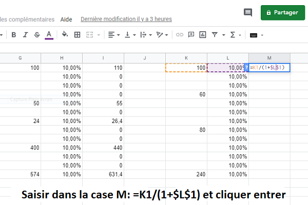
Task: Toggle bold formatting
Action: [14, 35]
